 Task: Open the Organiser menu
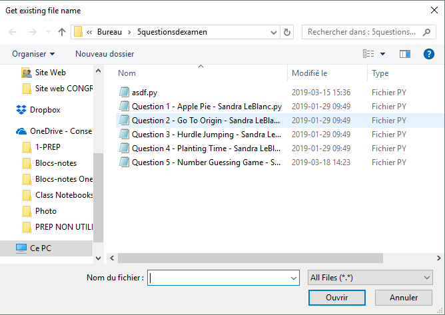click(x=33, y=54)
